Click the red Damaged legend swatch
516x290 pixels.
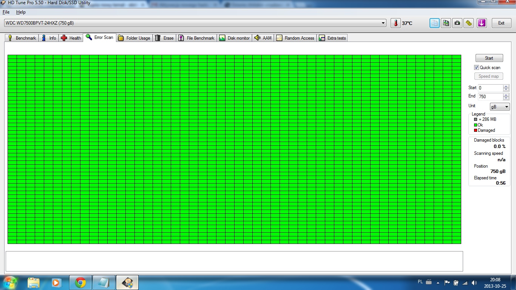476,130
